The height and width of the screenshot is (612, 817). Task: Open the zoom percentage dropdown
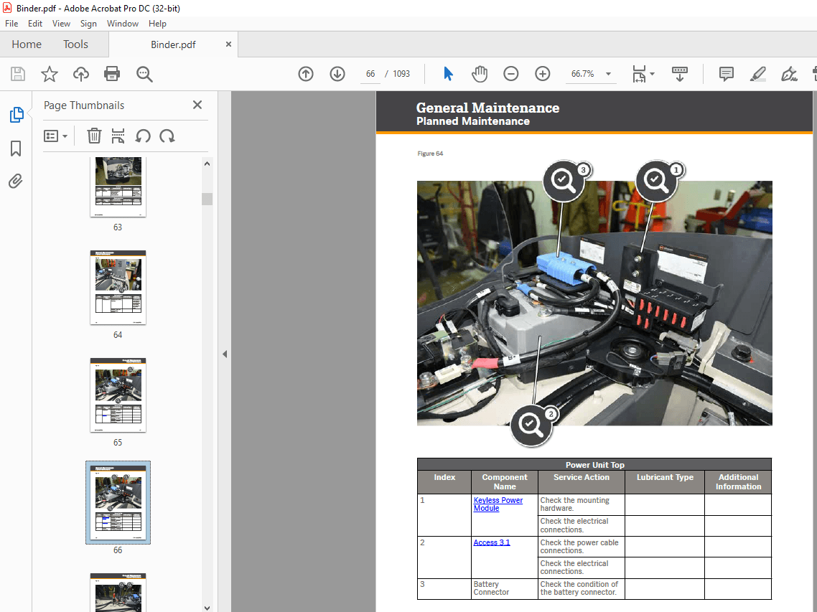pyautogui.click(x=607, y=74)
